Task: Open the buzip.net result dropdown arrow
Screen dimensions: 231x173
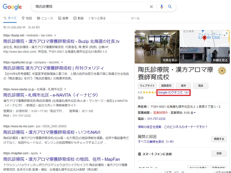Action: tap(55, 35)
